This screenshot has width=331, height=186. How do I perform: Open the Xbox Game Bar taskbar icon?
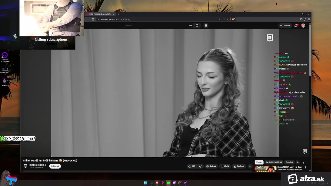(x=151, y=183)
